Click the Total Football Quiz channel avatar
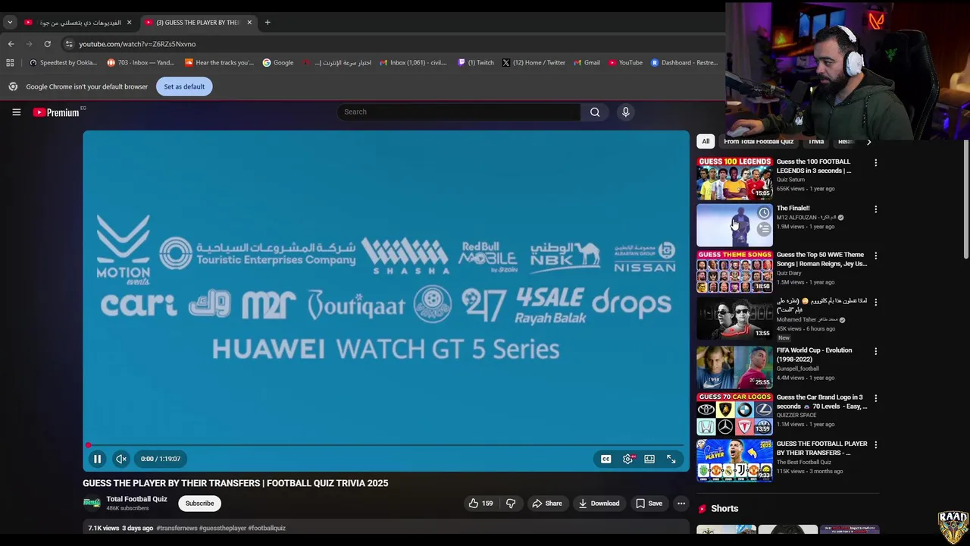The image size is (970, 546). coord(92,503)
